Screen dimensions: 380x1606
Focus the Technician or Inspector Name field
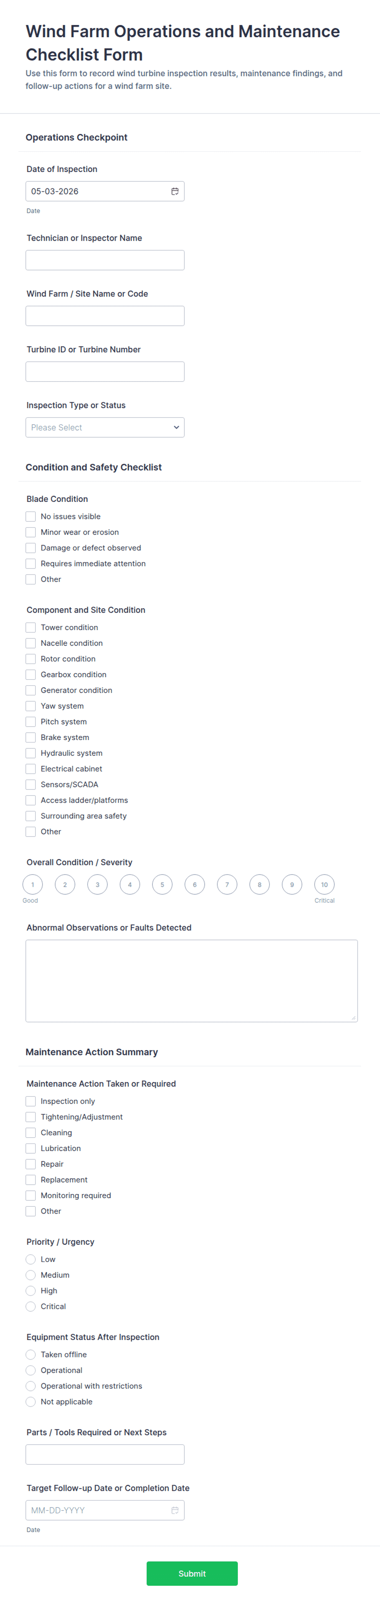pyautogui.click(x=105, y=260)
